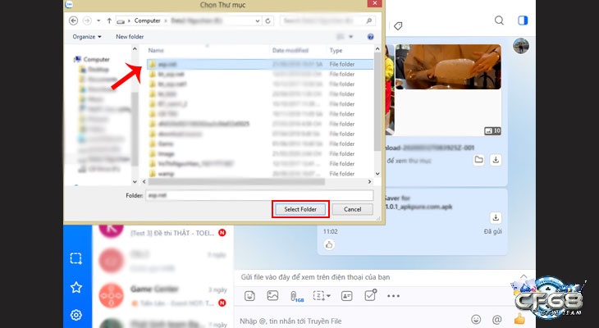Click the tag label icon
The image size is (599, 328).
coord(398,26)
